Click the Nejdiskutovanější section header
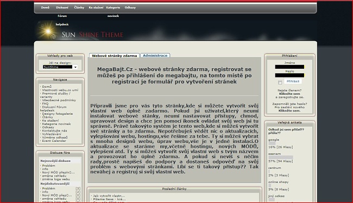Screen dimensions: 353x203 coord(55,184)
